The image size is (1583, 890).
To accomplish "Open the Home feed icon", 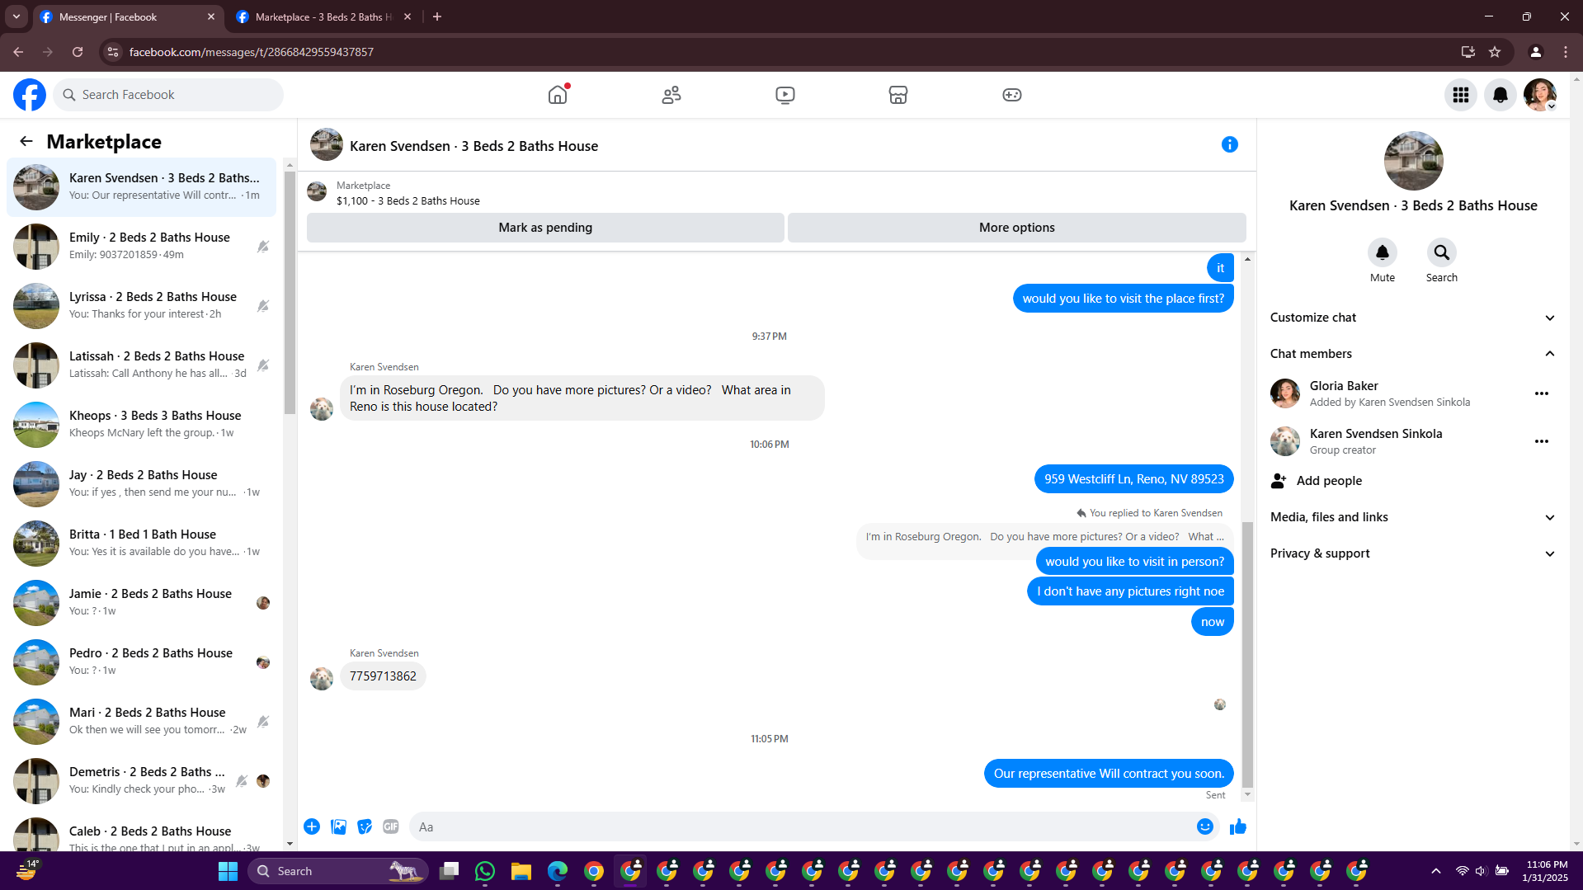I will (558, 95).
